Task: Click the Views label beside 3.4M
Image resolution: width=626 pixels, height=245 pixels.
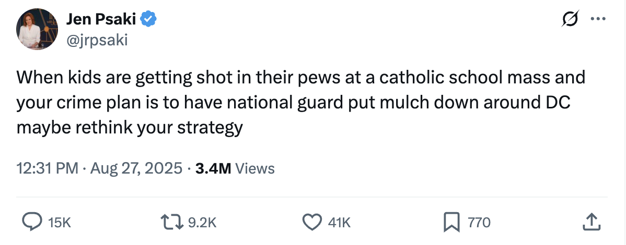Action: coord(255,168)
